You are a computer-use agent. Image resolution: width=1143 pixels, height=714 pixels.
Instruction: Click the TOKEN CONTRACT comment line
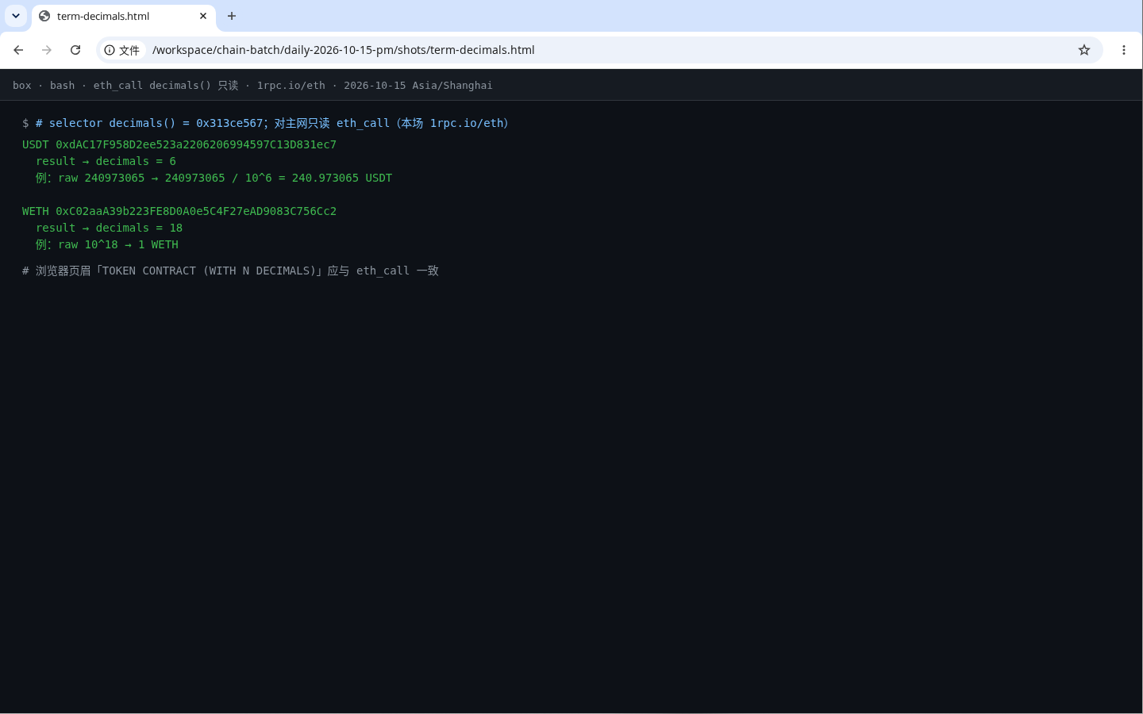(230, 271)
